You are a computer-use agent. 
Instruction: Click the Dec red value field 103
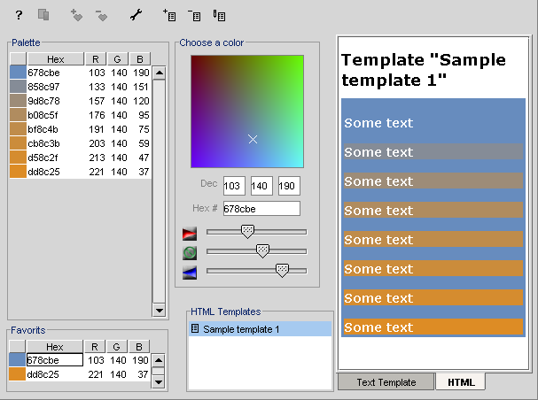point(234,186)
